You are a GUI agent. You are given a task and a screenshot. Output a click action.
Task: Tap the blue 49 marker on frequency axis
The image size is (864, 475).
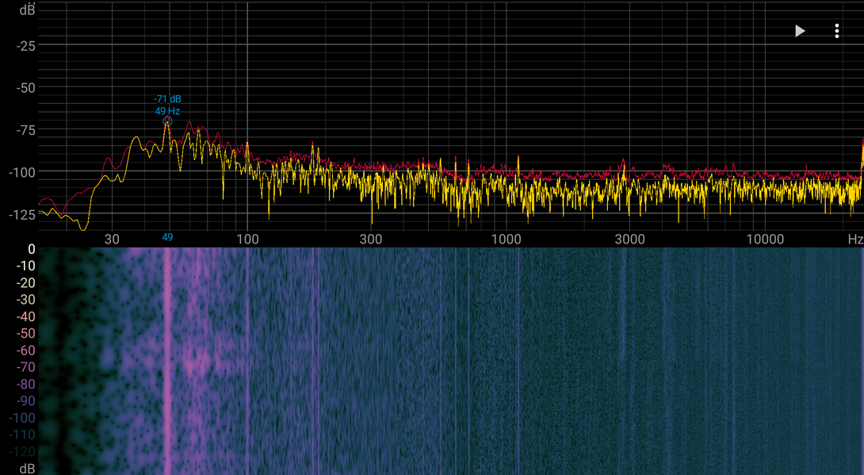coord(167,238)
